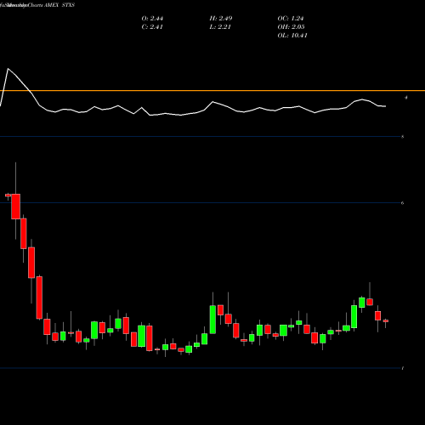Click the close value C: 2.41

tap(152, 27)
